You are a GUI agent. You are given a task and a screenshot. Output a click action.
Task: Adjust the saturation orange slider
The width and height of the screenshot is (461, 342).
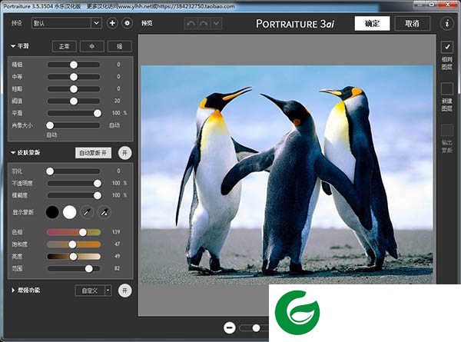click(74, 244)
